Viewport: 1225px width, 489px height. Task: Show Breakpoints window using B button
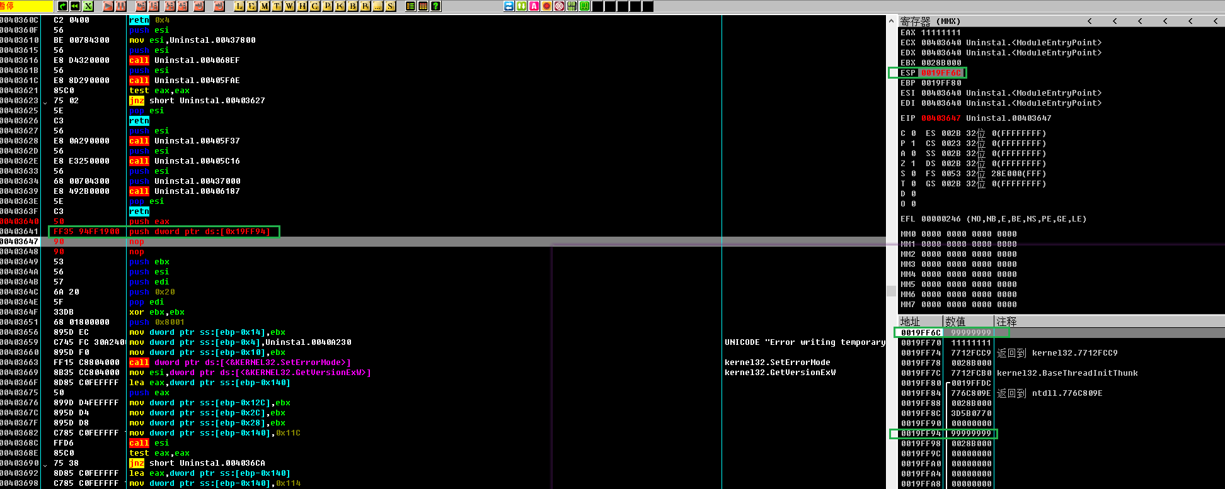pyautogui.click(x=353, y=6)
